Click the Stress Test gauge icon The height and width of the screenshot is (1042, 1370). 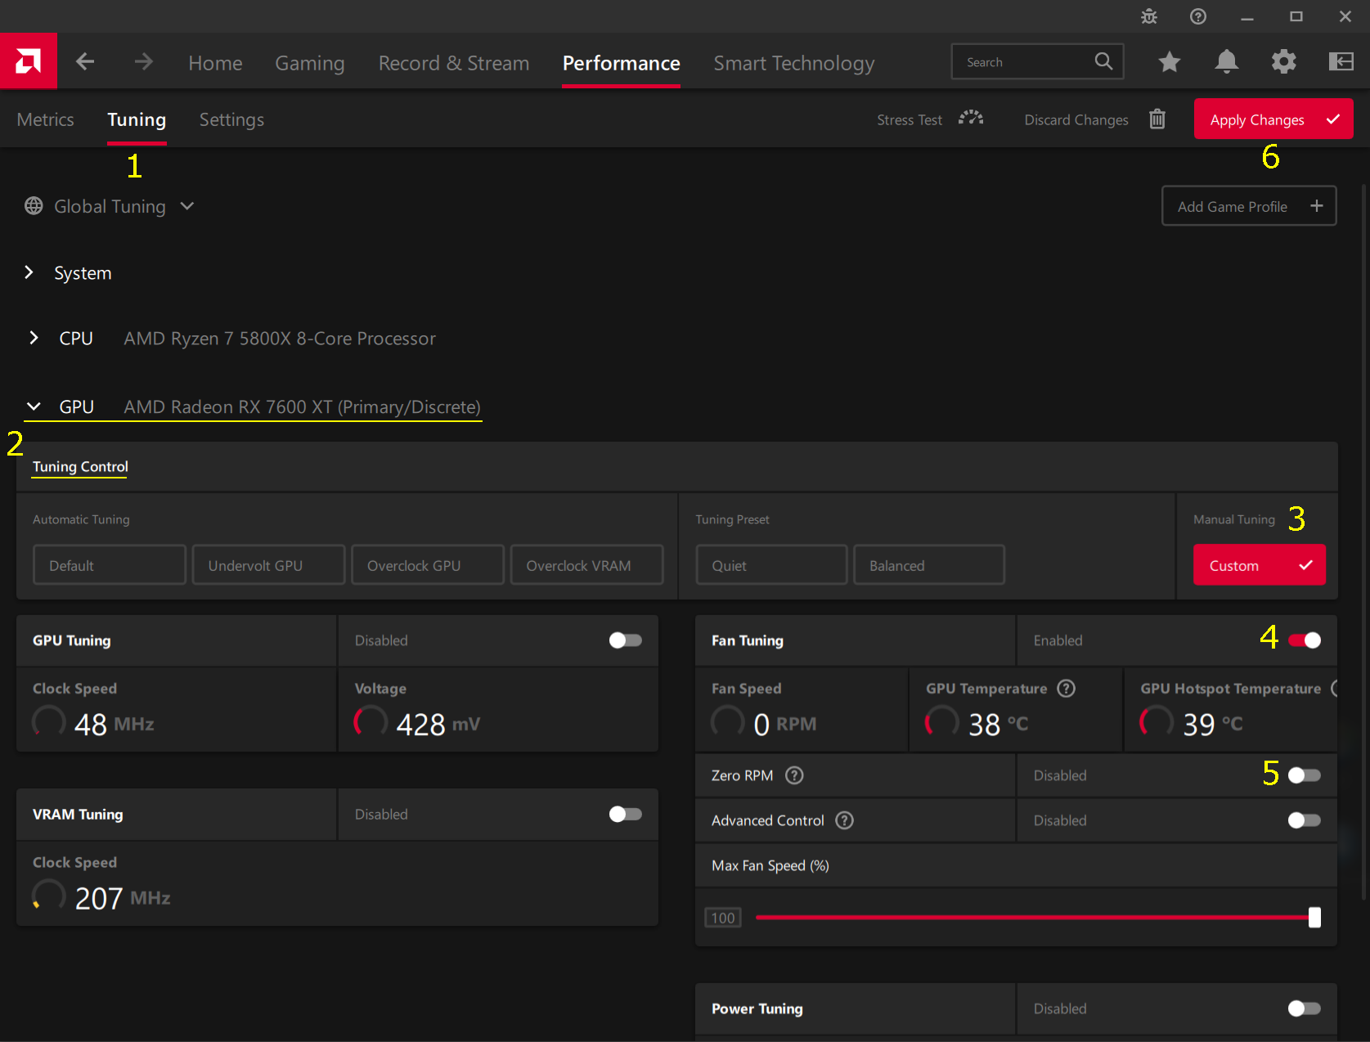pyautogui.click(x=971, y=119)
